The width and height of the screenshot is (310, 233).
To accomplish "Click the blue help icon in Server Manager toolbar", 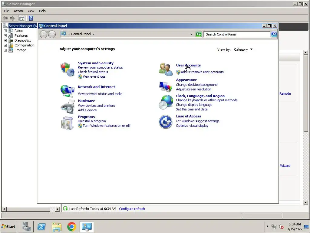I will tap(31, 18).
